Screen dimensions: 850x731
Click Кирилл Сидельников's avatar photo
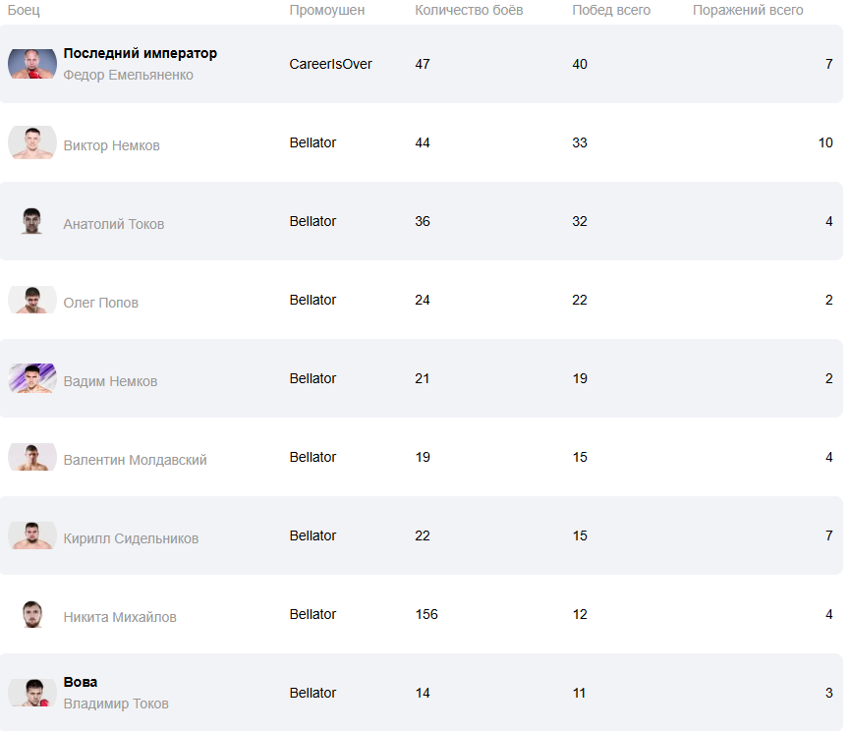(x=32, y=535)
